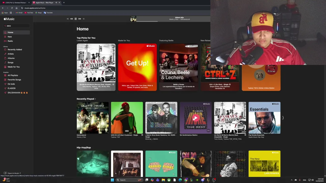Open The New Latin America playlist
The height and width of the screenshot is (183, 326).
click(x=264, y=164)
